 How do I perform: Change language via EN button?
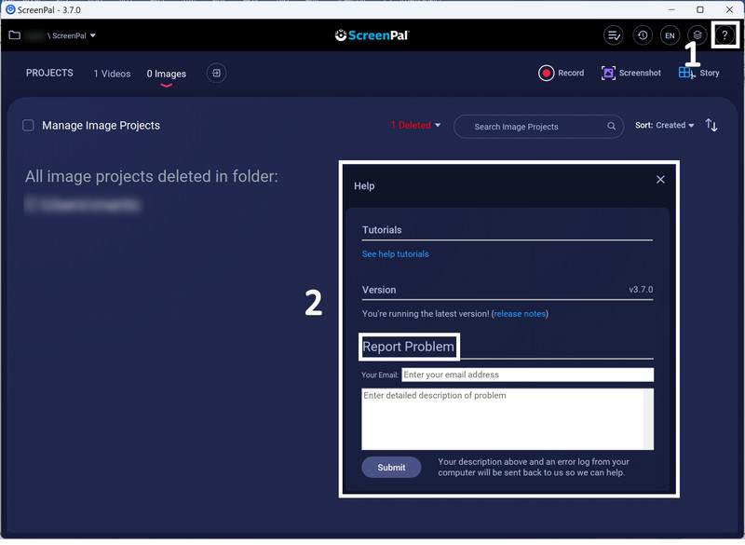(x=670, y=35)
